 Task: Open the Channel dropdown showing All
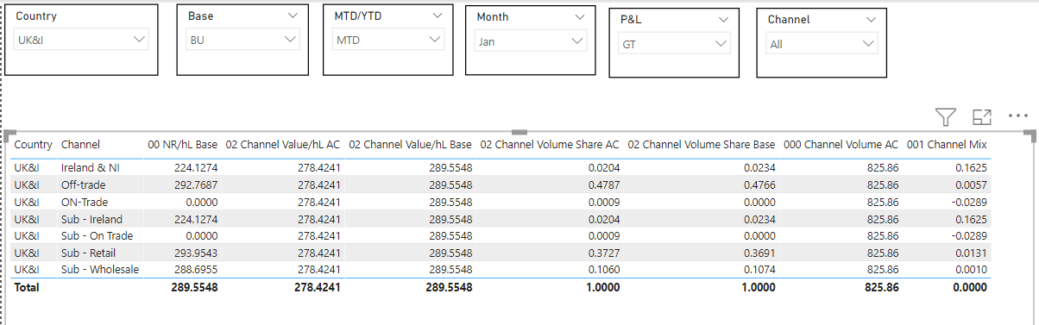pos(822,44)
